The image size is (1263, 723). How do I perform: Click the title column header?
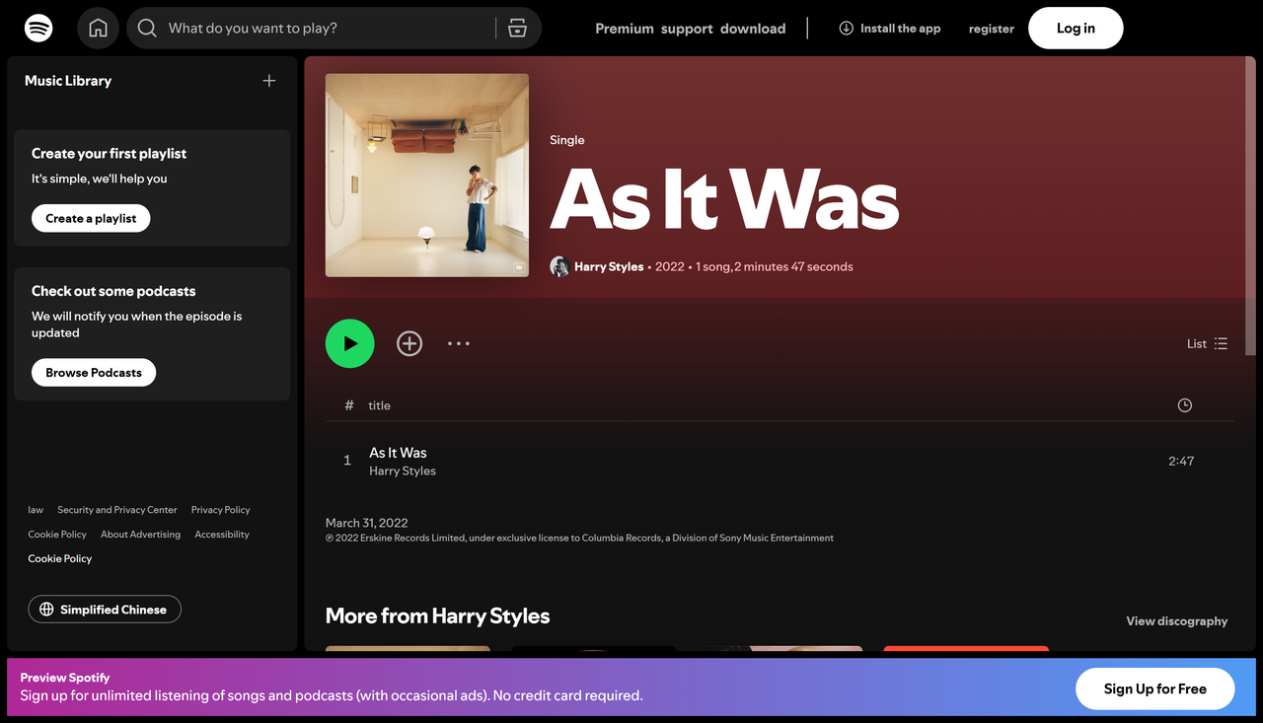[380, 405]
